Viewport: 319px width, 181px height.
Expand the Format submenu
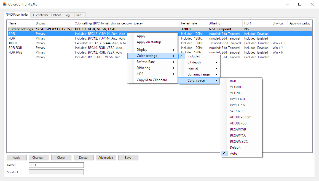click(193, 68)
